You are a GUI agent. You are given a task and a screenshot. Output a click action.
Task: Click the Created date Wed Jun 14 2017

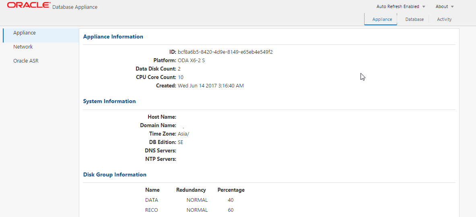coord(211,86)
